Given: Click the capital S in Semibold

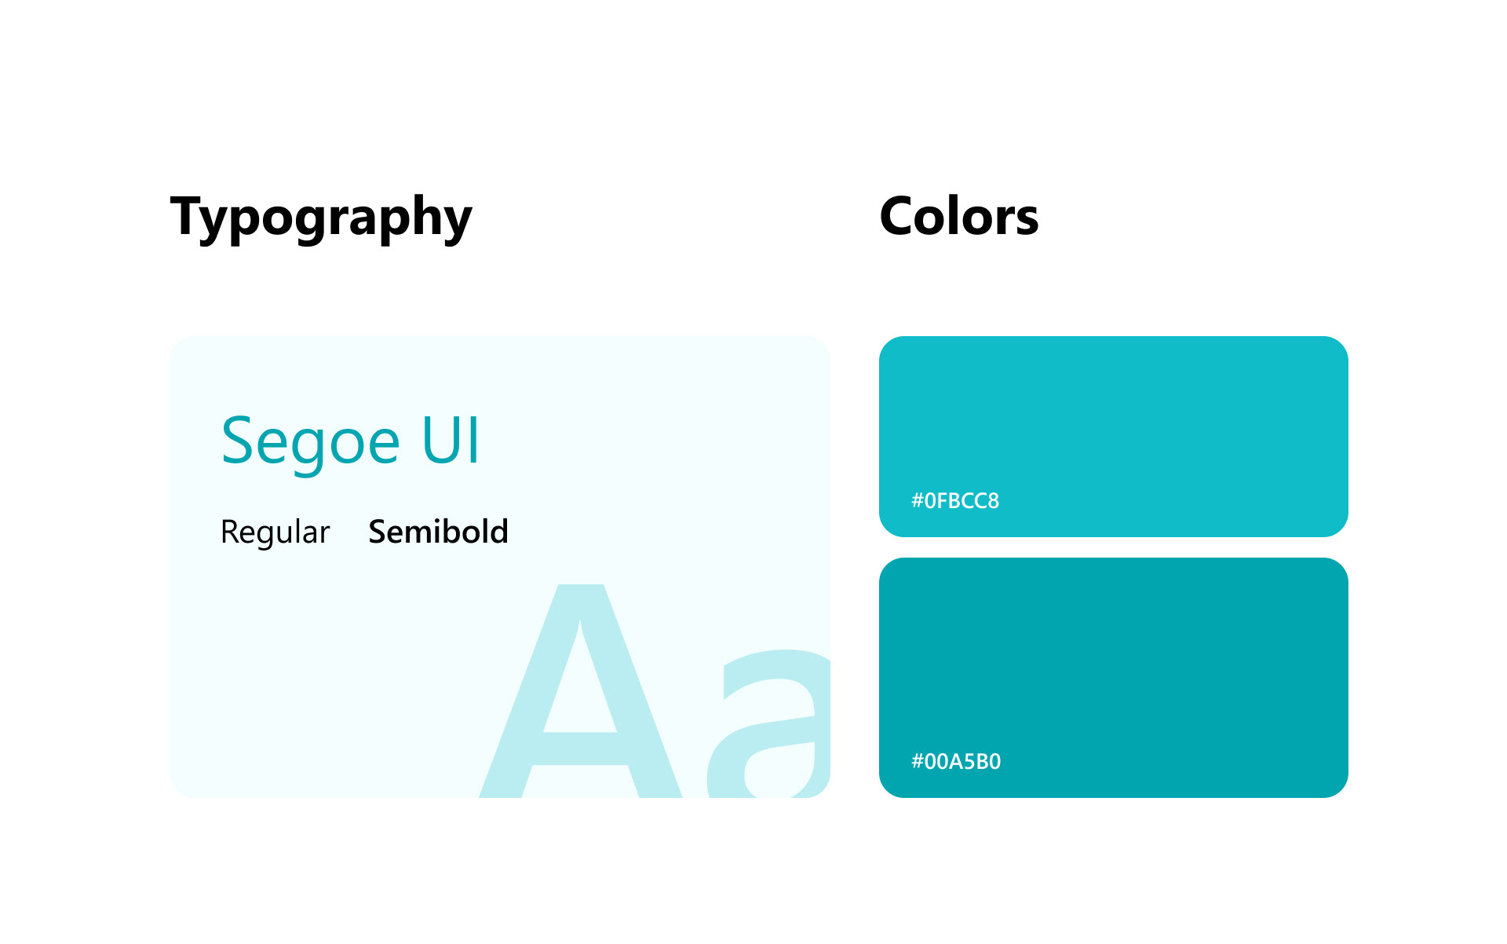Looking at the screenshot, I should [x=378, y=532].
